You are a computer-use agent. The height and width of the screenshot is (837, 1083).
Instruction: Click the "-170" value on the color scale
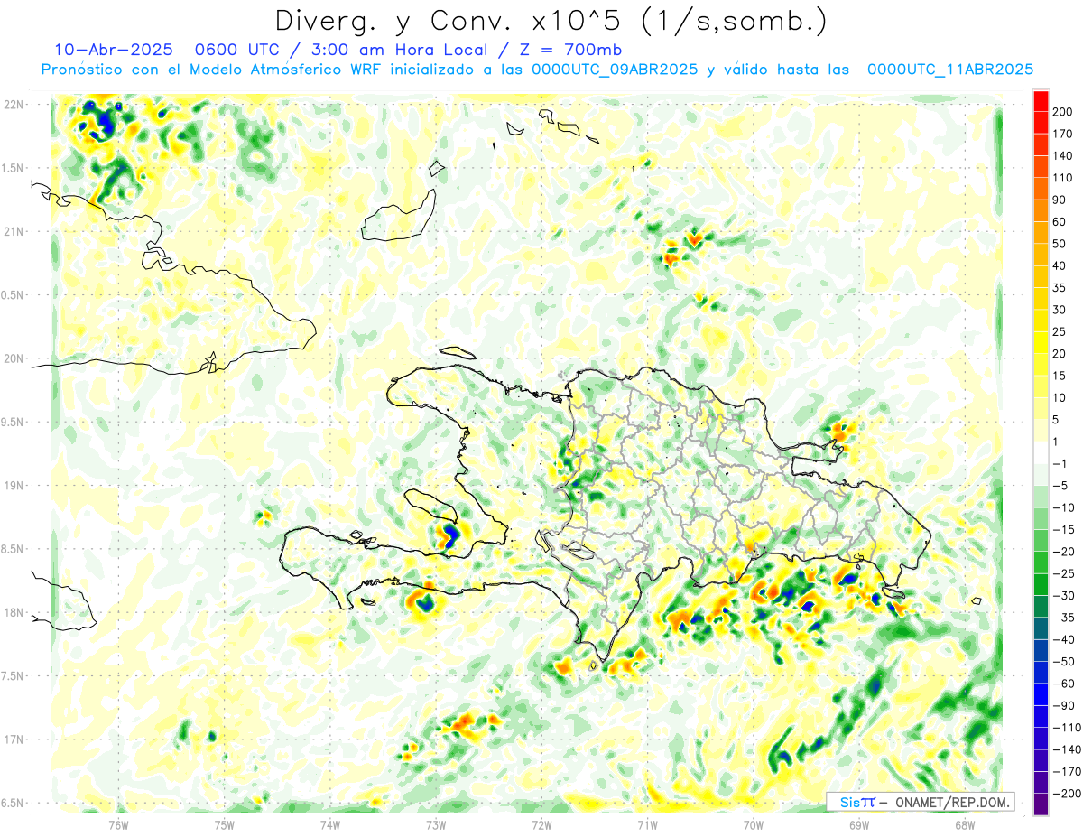1065,771
